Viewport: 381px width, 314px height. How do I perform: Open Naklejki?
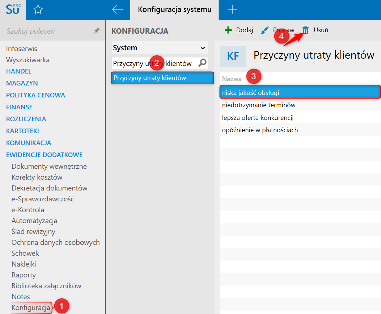pos(24,264)
